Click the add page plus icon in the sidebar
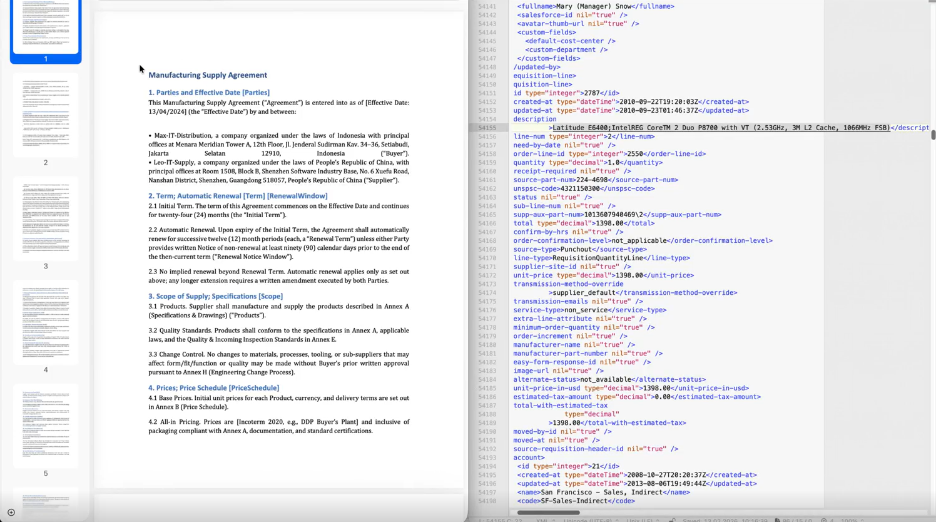936x522 pixels. point(11,513)
